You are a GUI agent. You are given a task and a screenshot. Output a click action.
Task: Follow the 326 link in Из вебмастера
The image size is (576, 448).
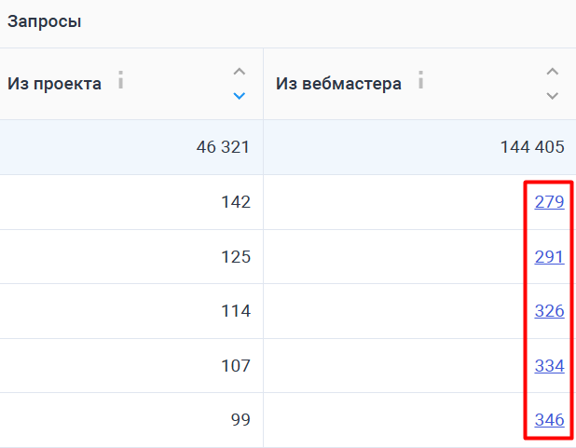(549, 311)
